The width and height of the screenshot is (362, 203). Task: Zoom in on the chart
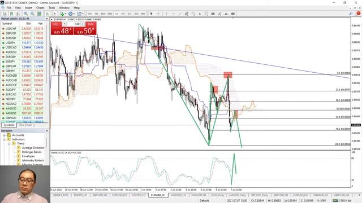[x=26, y=14]
